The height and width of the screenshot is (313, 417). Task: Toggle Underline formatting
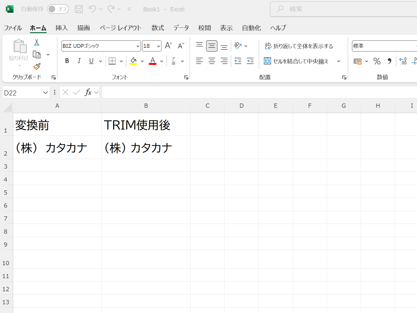[91, 61]
